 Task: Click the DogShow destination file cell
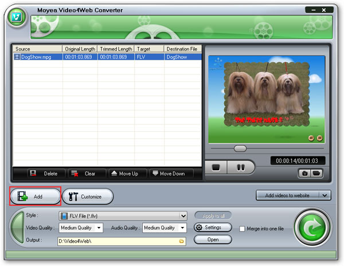(183, 57)
